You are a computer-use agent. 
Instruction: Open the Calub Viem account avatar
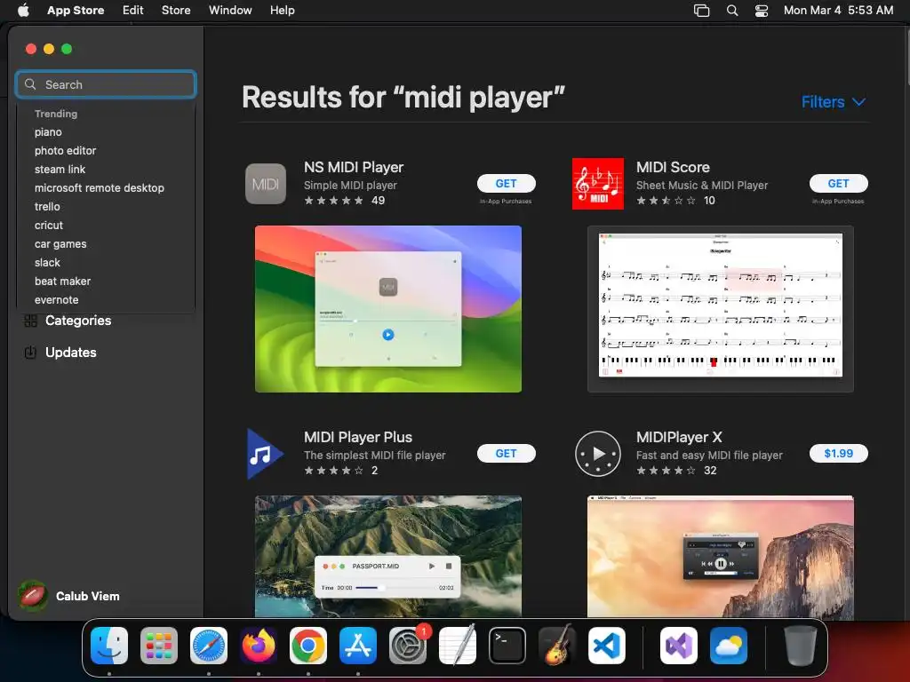coord(33,596)
